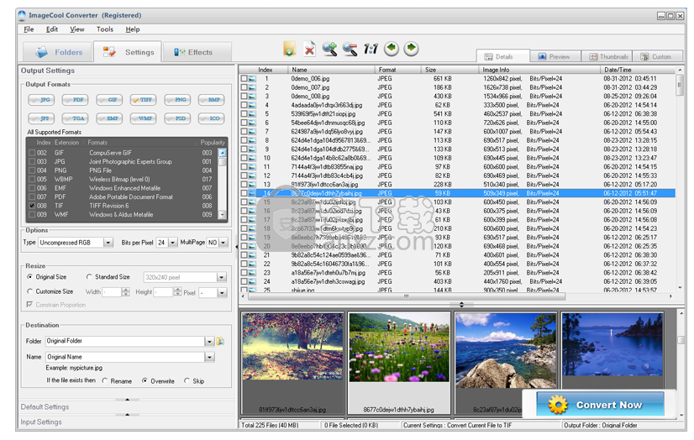Uncheck the TIF TIFF Revision 6 checkbox
This screenshot has height=440, width=694.
pyautogui.click(x=32, y=206)
